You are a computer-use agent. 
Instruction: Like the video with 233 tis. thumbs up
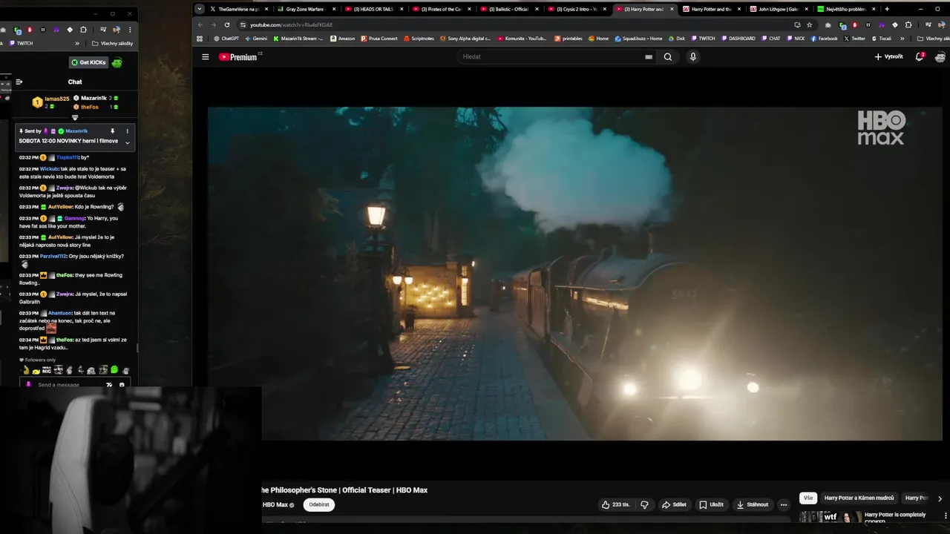coord(615,504)
